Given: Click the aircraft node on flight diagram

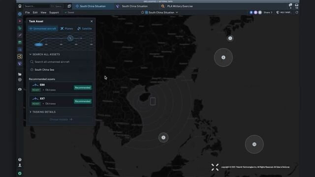Looking at the screenshot, I should pyautogui.click(x=70, y=38).
